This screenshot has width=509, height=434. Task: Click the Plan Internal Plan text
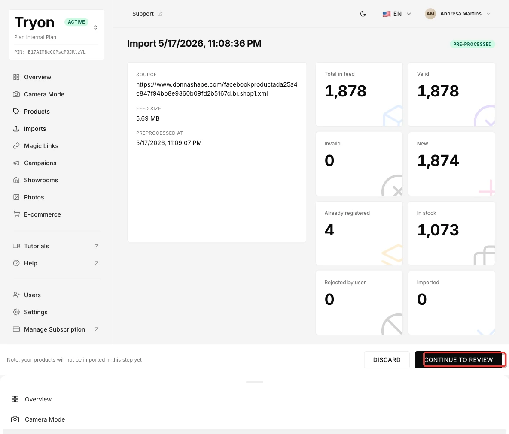[35, 37]
